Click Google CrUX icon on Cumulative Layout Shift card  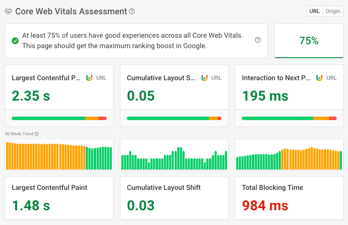coord(205,78)
